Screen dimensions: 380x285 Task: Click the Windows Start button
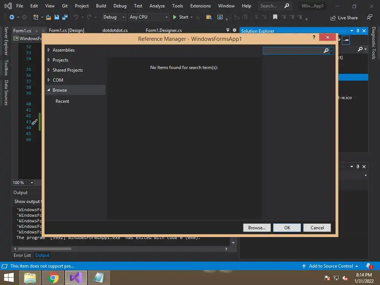pos(9,278)
